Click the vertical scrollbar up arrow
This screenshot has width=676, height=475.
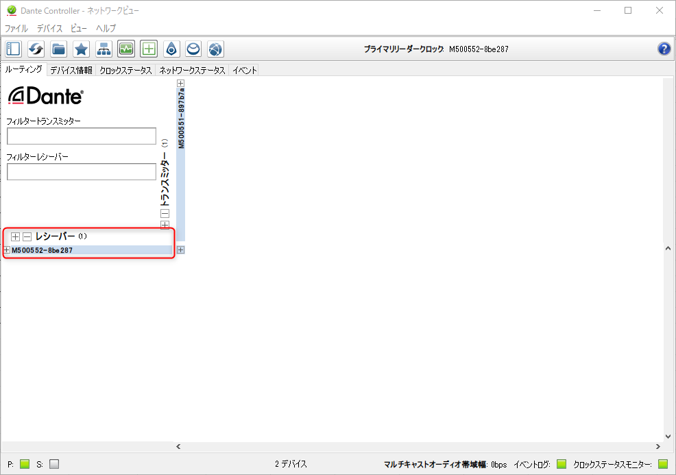[x=668, y=248]
